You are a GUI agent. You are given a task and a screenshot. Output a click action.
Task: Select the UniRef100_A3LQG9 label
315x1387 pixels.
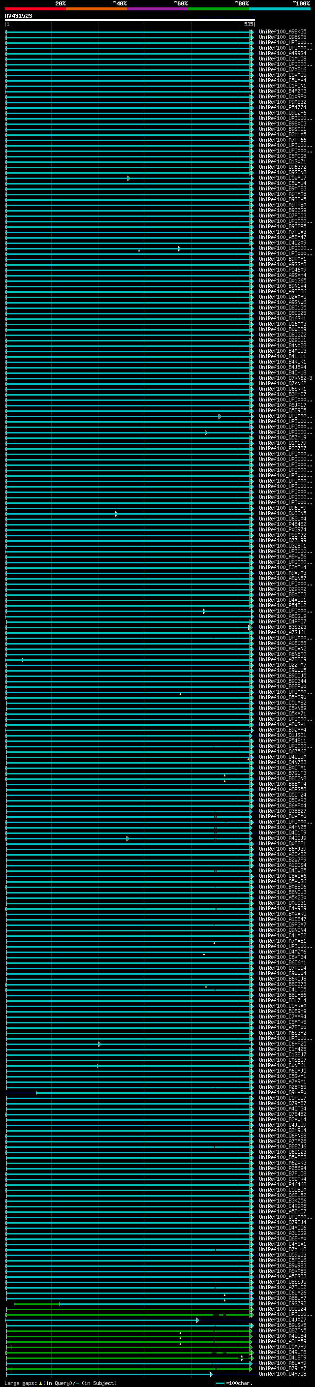283,1233
